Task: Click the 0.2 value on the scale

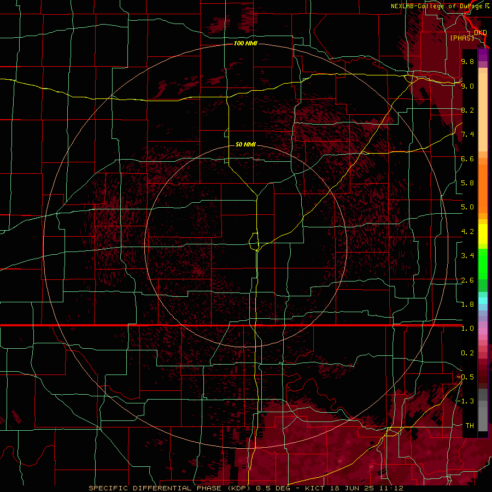Action: point(467,353)
